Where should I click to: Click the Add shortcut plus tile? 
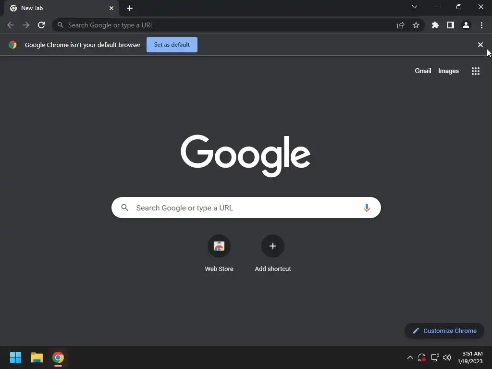point(273,246)
